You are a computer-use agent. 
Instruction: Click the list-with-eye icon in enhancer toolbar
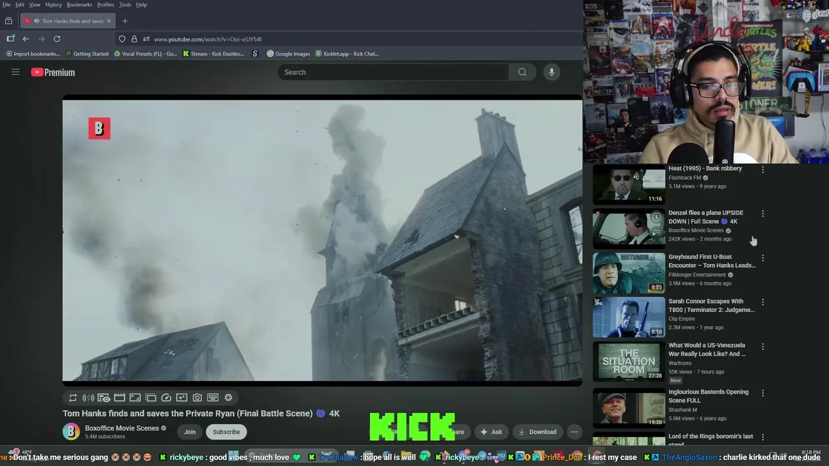pyautogui.click(x=104, y=397)
